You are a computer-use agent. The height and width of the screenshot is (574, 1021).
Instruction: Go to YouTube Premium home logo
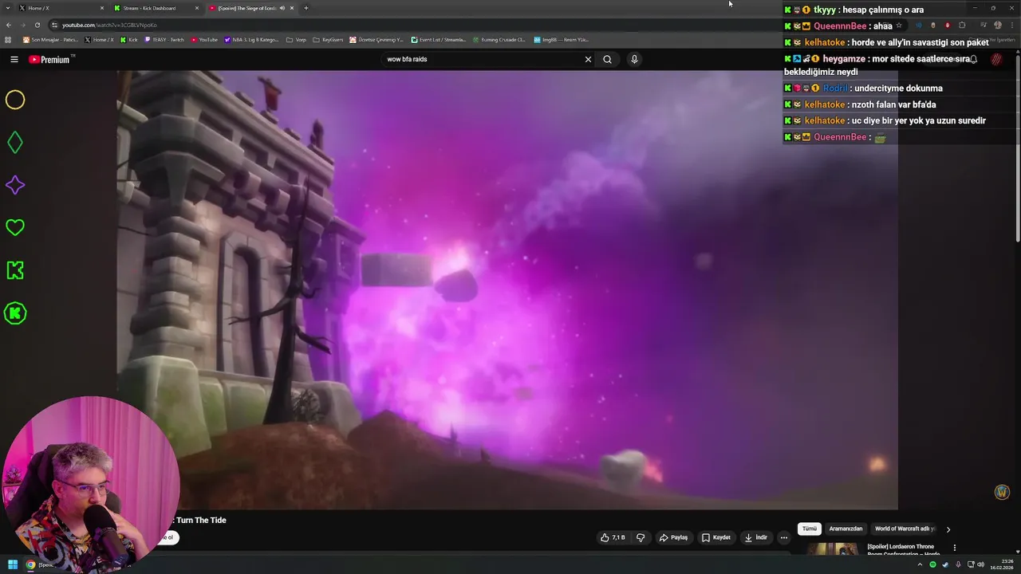51,59
